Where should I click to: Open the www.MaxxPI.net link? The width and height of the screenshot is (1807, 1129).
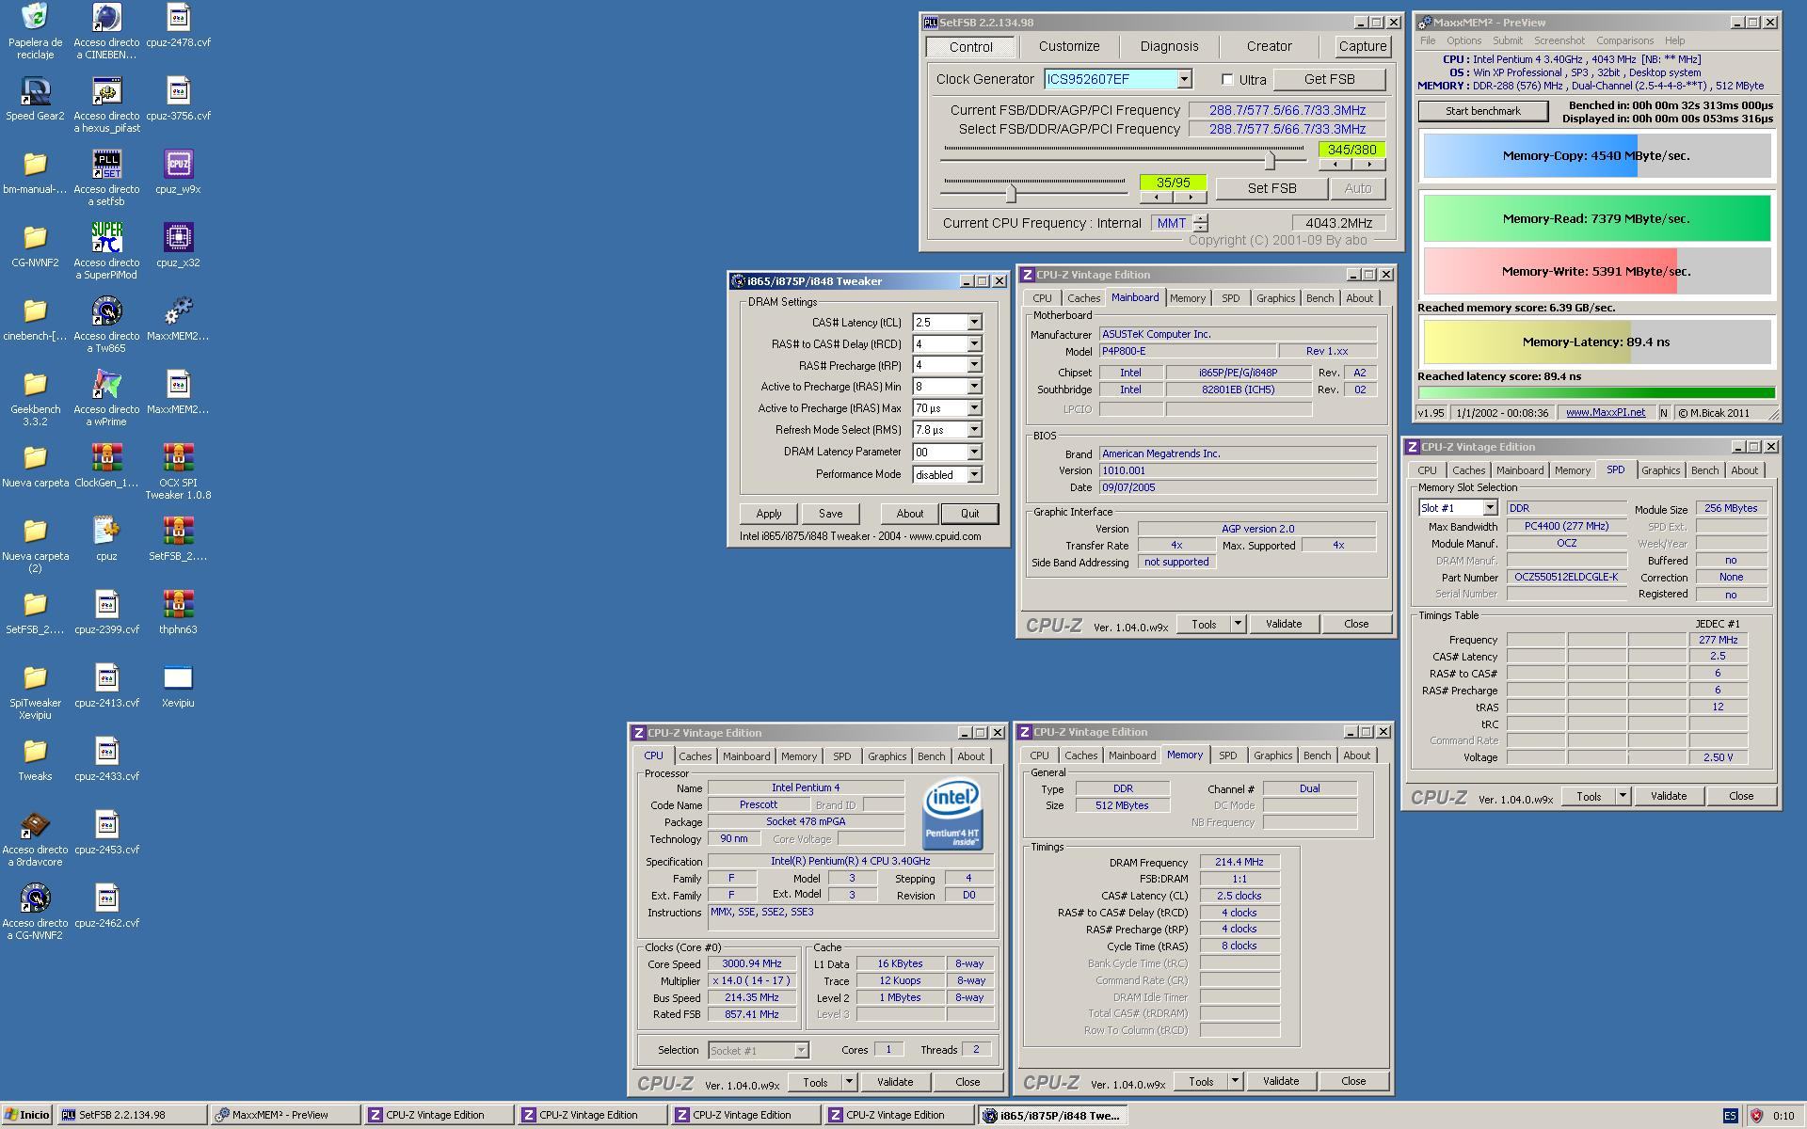coord(1605,412)
